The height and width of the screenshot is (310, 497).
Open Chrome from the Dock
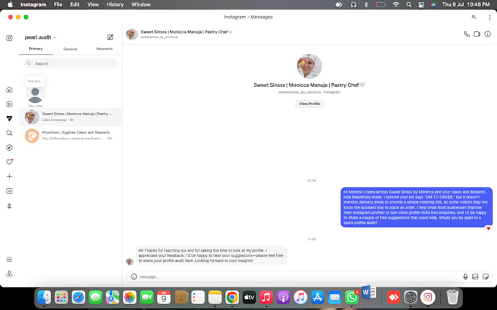pyautogui.click(x=232, y=298)
